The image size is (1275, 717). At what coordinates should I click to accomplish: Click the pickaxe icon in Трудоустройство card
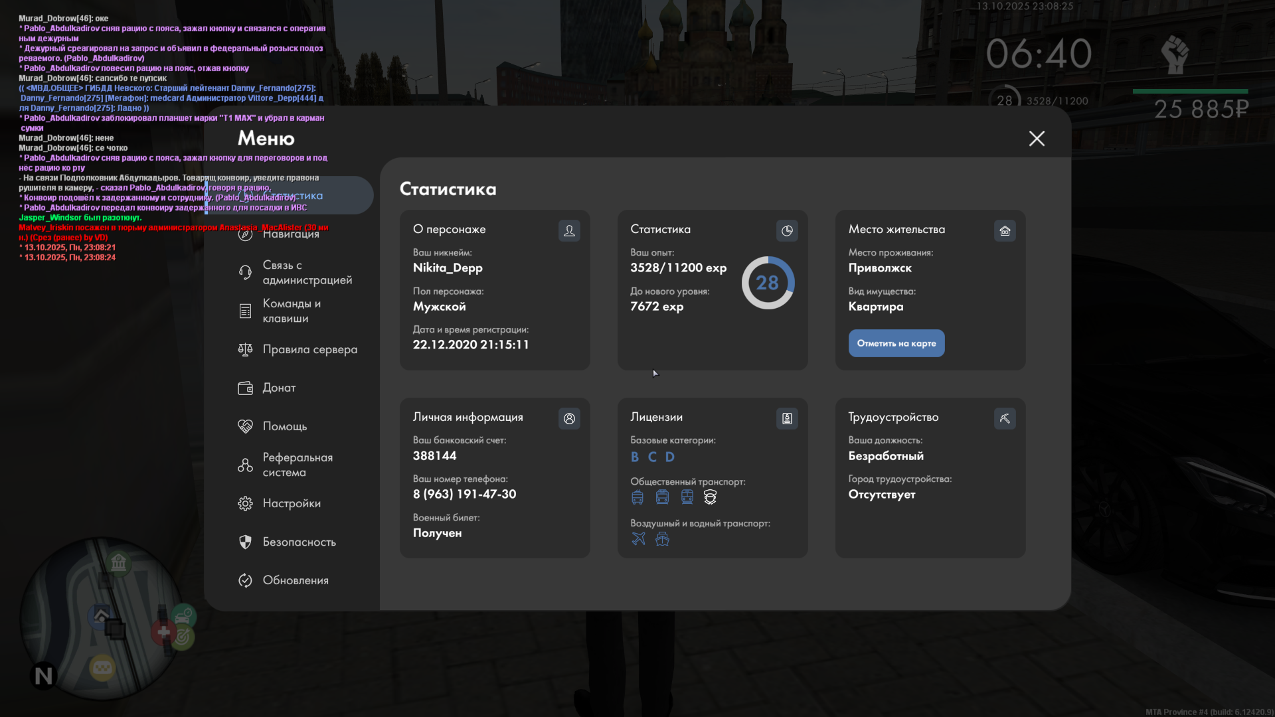tap(1005, 418)
